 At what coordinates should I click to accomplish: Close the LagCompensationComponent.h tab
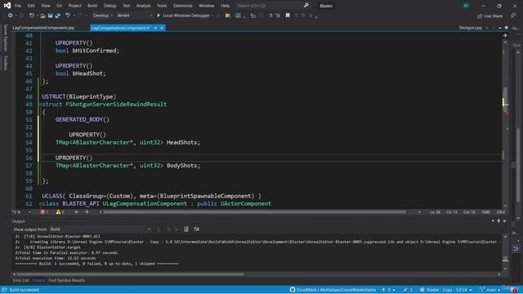pos(162,28)
